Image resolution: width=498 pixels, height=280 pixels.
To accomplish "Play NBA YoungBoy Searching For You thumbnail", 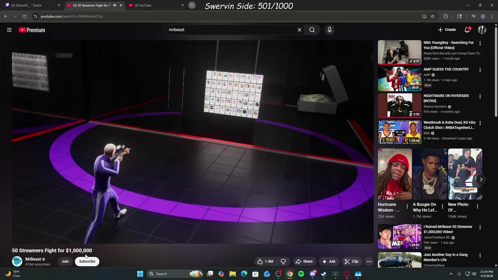I will click(400, 52).
